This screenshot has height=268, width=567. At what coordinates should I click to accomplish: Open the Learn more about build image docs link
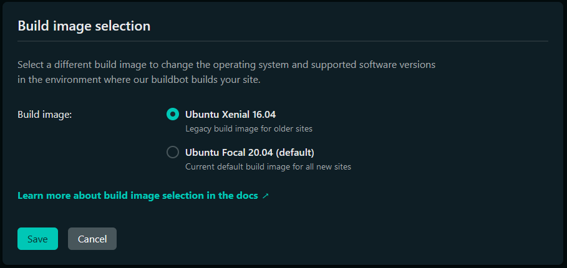[137, 196]
